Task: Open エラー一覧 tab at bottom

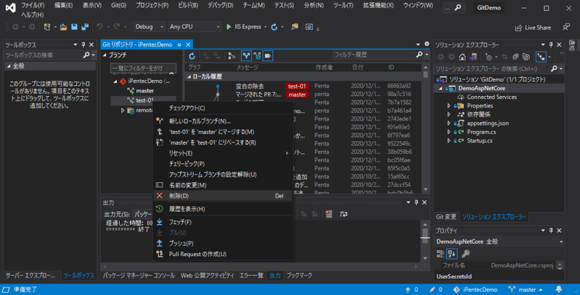Action: (251, 275)
